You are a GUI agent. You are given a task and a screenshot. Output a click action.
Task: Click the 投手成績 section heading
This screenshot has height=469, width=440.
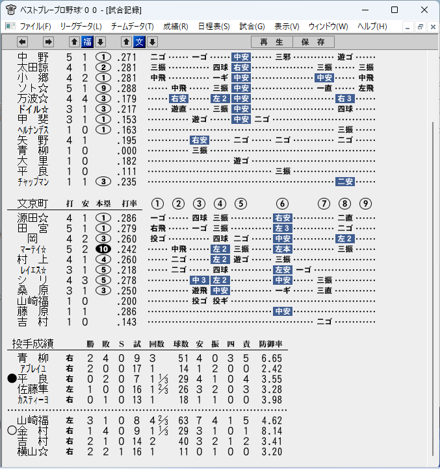click(x=32, y=343)
